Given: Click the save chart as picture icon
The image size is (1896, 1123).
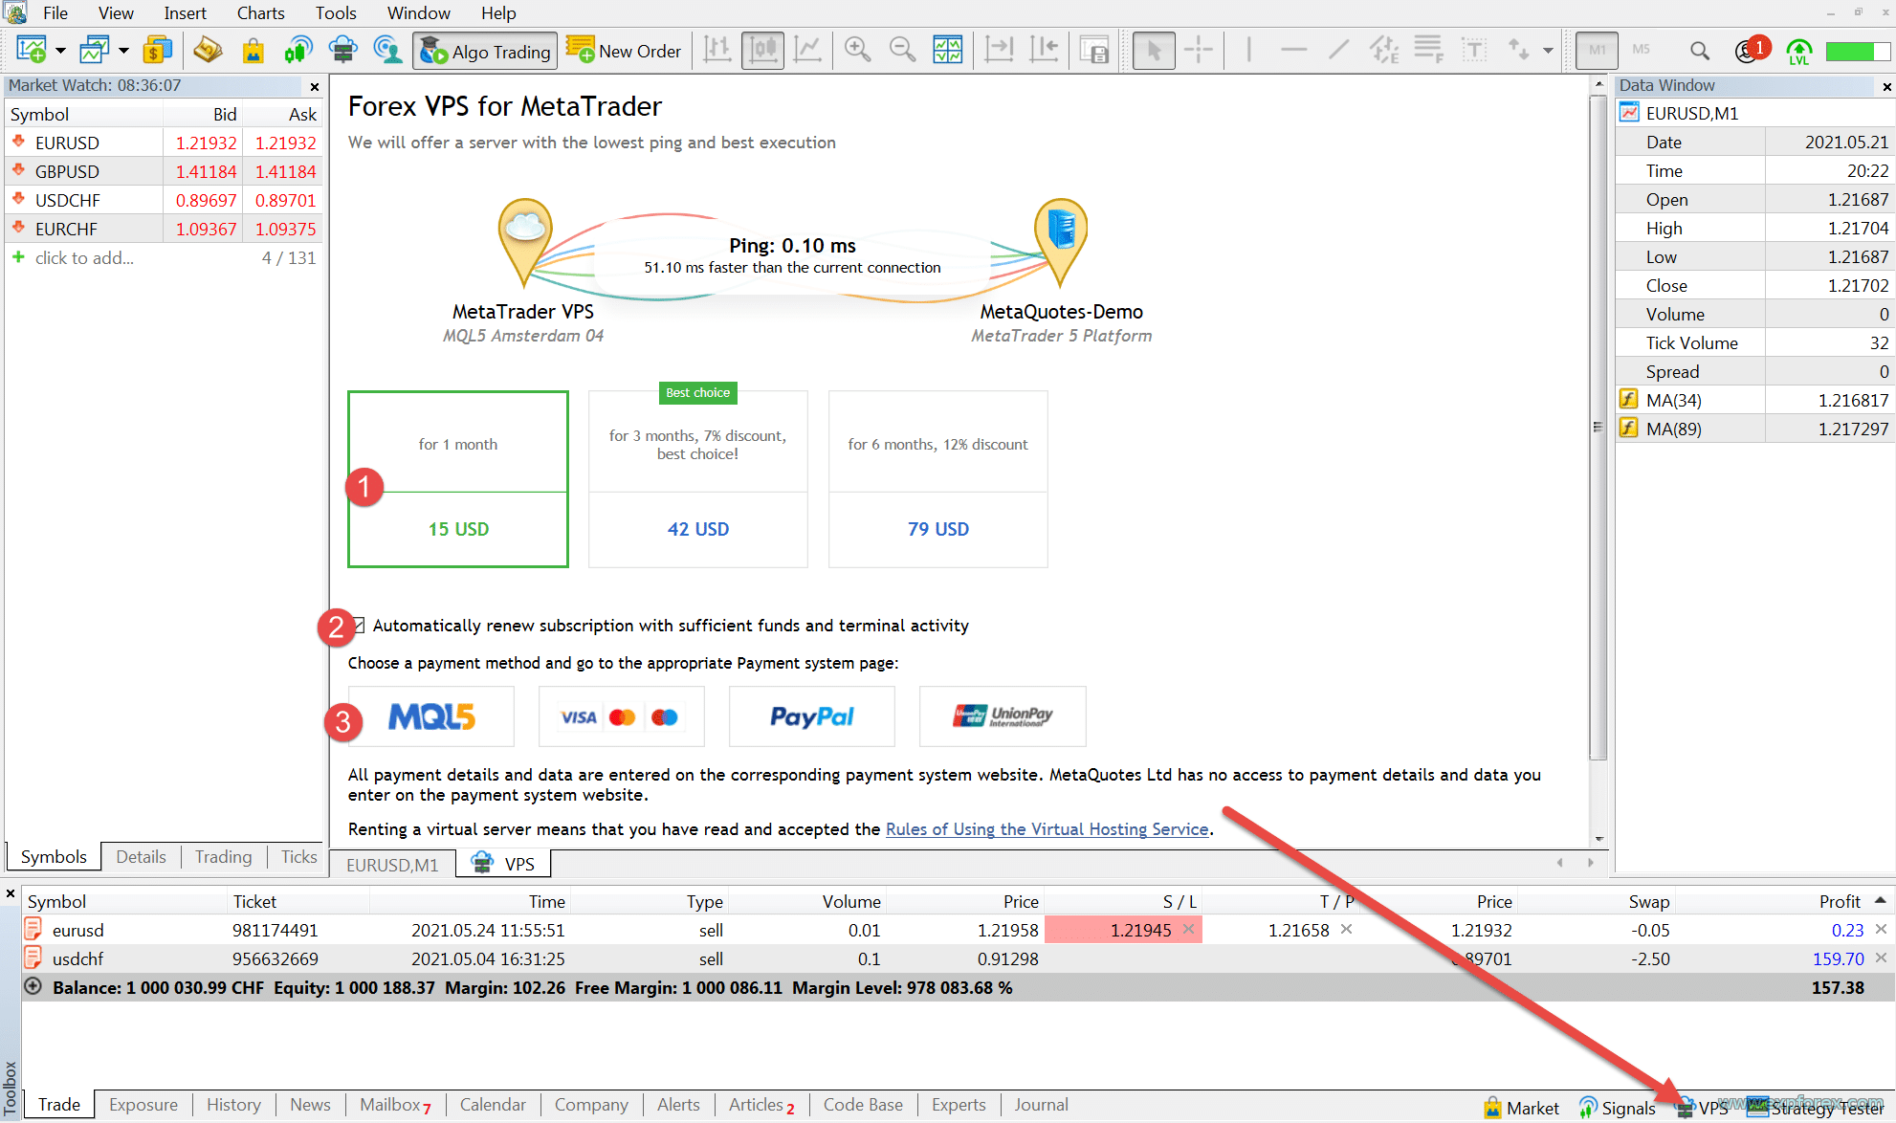Looking at the screenshot, I should tap(1094, 50).
